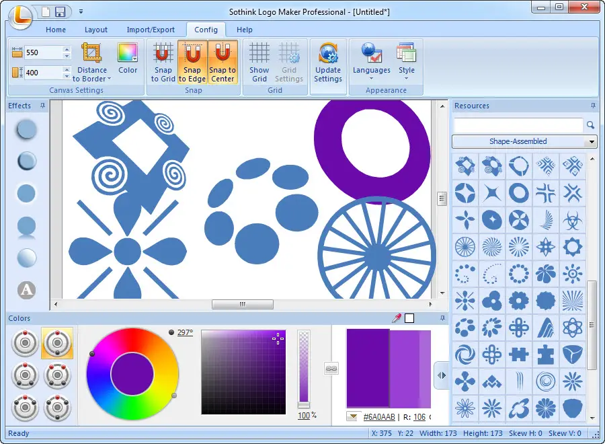Click the link chain icon beside opacity slider

click(x=331, y=369)
